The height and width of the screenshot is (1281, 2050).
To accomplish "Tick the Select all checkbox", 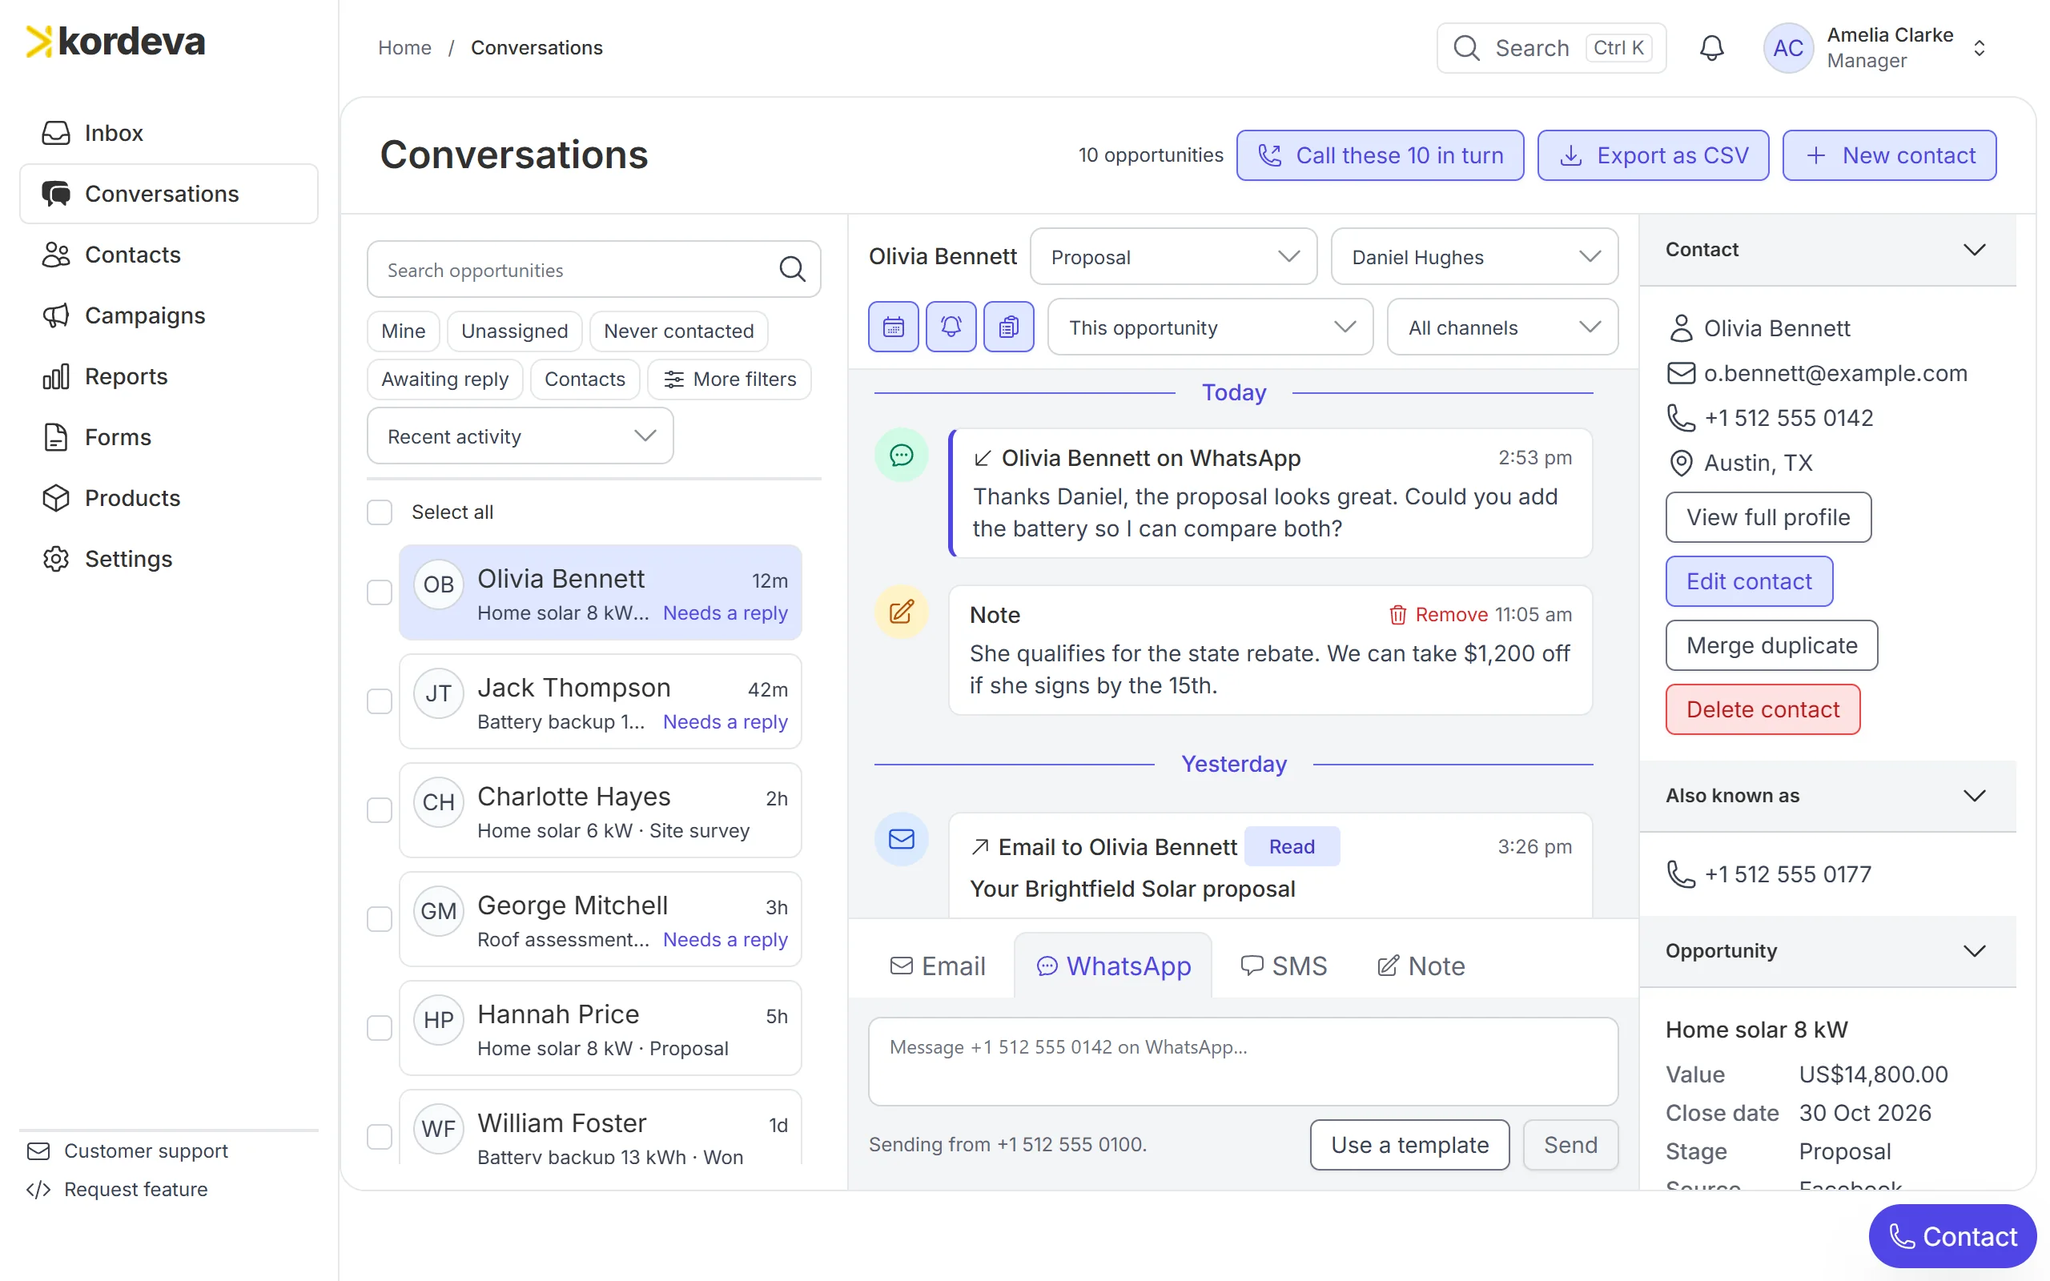I will 380,512.
